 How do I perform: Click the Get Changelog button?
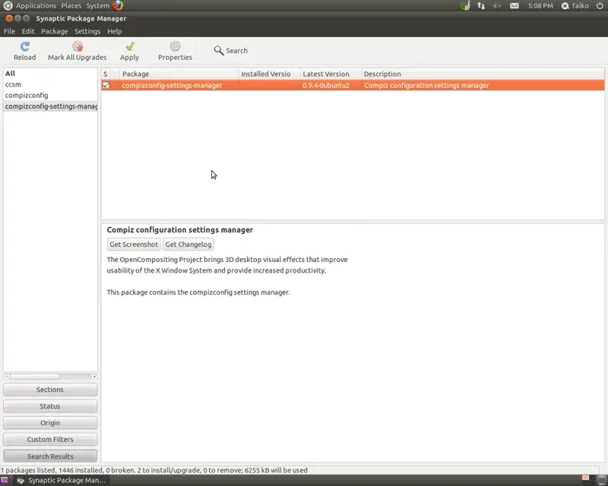(188, 245)
